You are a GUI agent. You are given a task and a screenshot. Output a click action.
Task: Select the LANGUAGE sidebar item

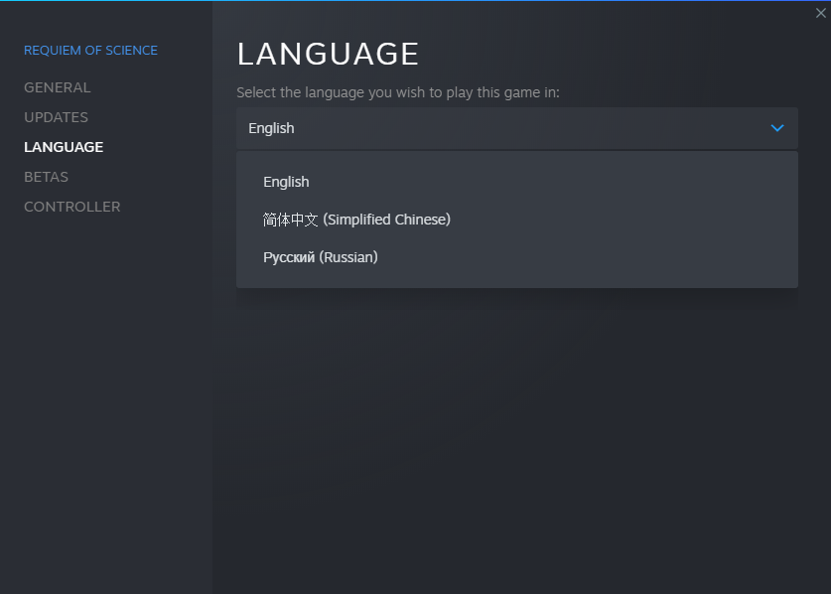tap(64, 147)
